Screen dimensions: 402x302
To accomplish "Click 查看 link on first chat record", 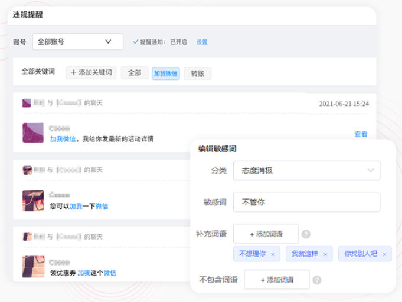I will click(361, 134).
